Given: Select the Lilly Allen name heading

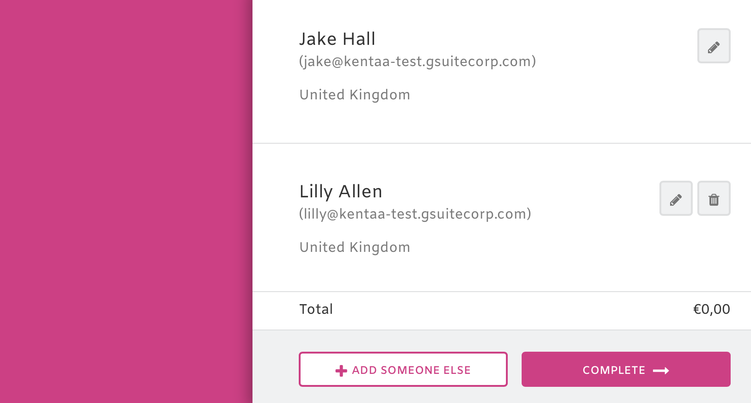Looking at the screenshot, I should [341, 191].
